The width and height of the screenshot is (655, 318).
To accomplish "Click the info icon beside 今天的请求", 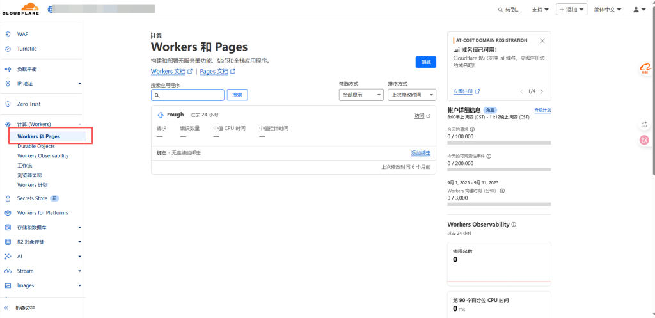I will click(x=473, y=129).
